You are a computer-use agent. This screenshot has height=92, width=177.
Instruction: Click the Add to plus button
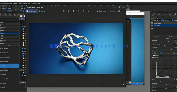click(x=42, y=11)
